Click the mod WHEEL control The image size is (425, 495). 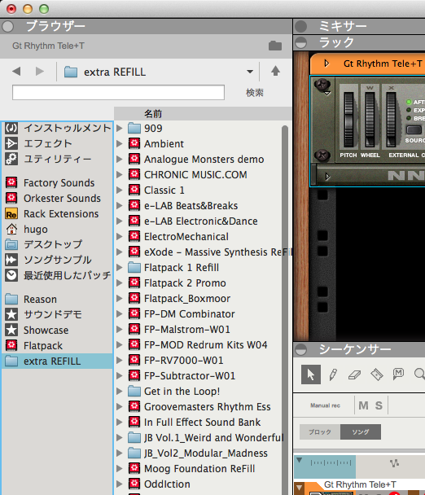click(x=370, y=120)
